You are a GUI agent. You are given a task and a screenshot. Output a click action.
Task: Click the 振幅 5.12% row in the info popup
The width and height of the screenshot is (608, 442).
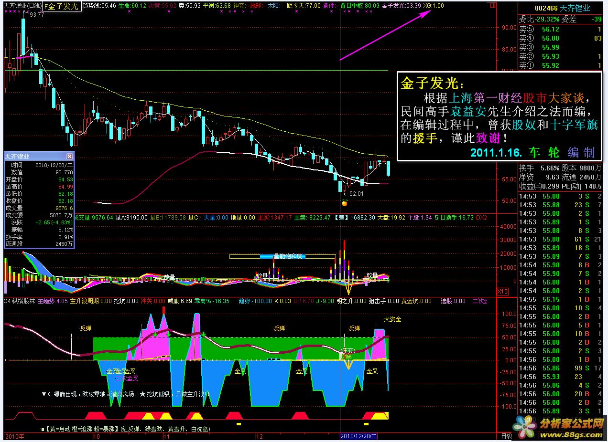coord(39,230)
